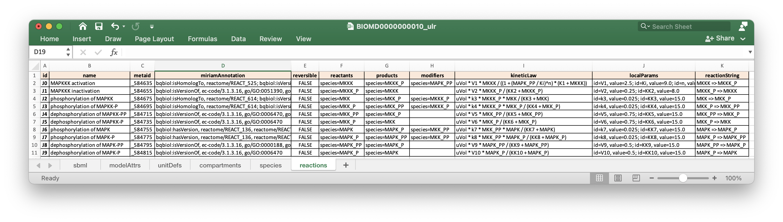
Task: Select cell 'id=V10, value=0.5; id=KK10, value=15.0'
Action: pyautogui.click(x=643, y=153)
